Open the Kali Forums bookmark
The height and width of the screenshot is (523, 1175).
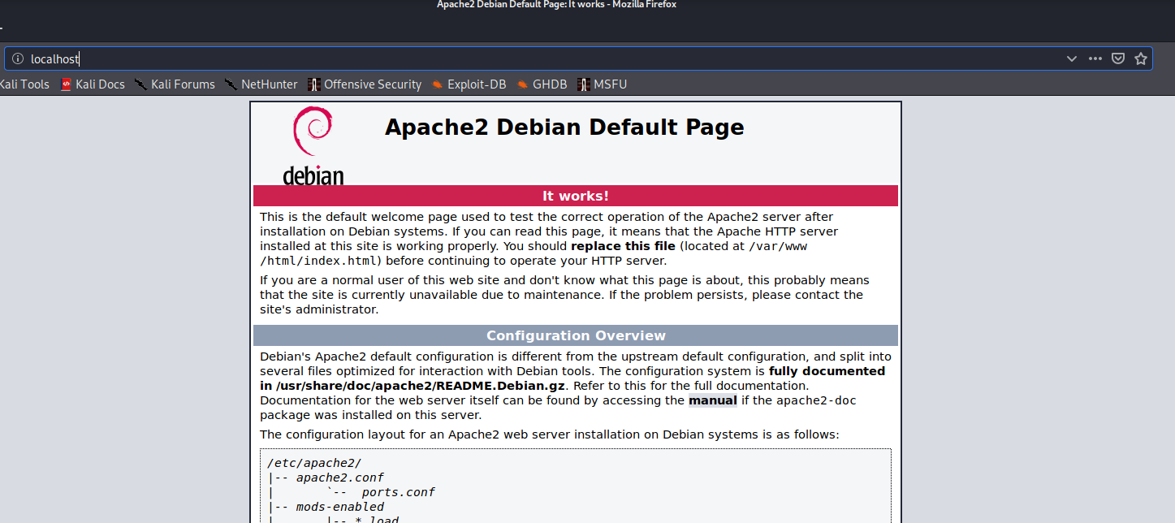(175, 84)
